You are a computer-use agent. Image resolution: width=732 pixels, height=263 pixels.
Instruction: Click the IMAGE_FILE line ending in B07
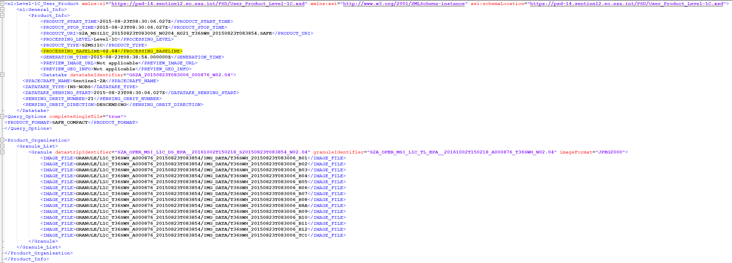coord(193,194)
